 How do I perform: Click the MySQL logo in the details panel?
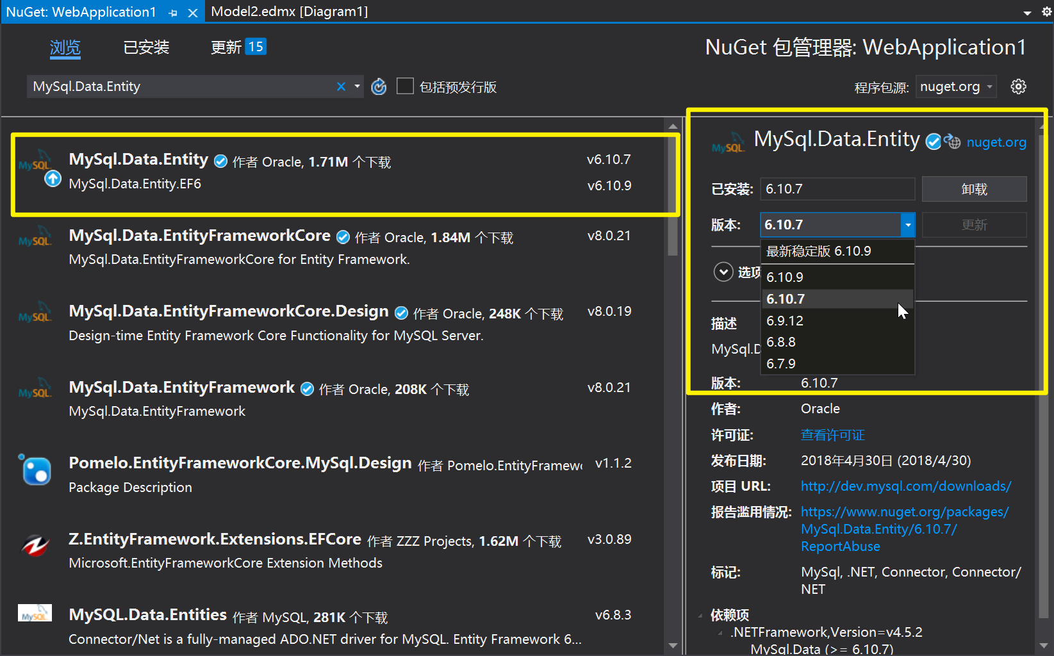pyautogui.click(x=729, y=143)
